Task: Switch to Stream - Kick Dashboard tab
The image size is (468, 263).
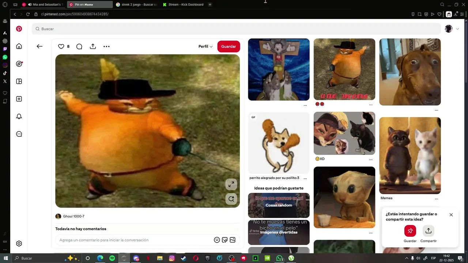Action: coord(184,5)
